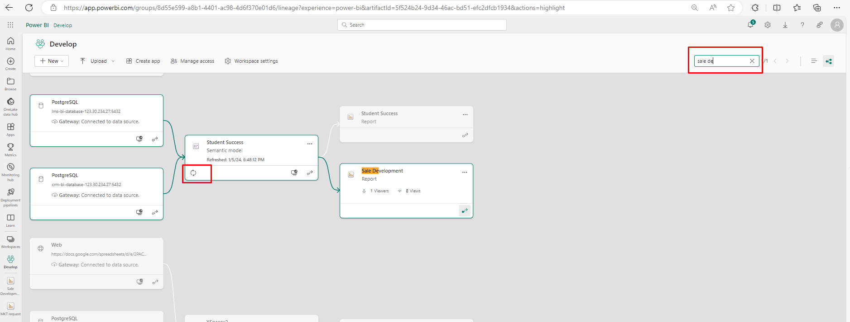Image resolution: width=850 pixels, height=322 pixels.
Task: Highlight lineage of lms-bi-database PostgreSQL
Action: pos(155,139)
